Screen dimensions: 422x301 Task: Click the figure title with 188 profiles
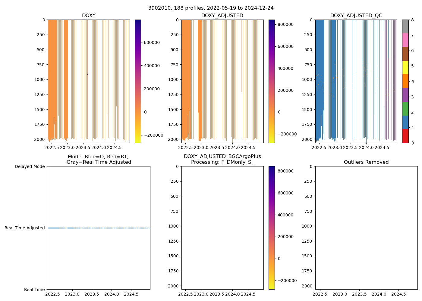click(x=211, y=8)
